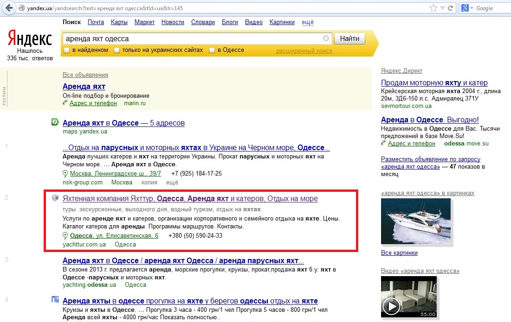The width and height of the screenshot is (511, 322).
Task: Click the sevmortour.com.ua domain text
Action: click(406, 106)
